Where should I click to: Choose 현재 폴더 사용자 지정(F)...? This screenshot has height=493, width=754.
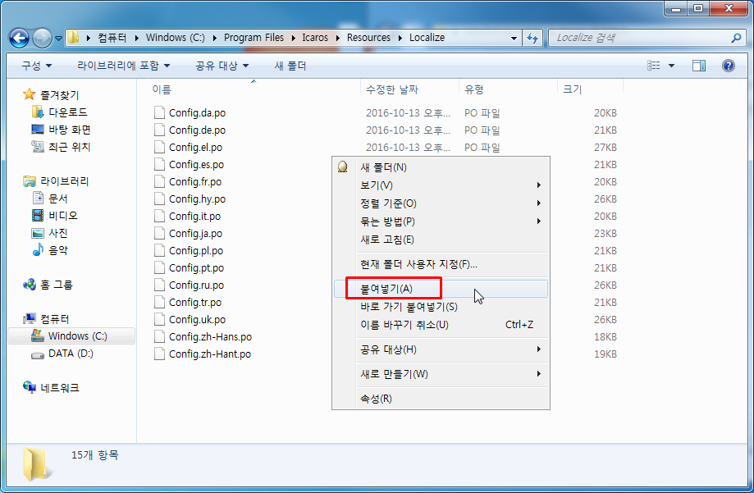tap(441, 264)
